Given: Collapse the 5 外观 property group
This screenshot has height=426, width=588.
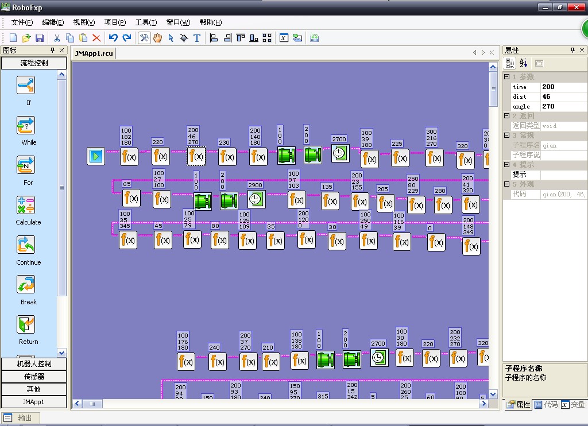Looking at the screenshot, I should (x=507, y=184).
